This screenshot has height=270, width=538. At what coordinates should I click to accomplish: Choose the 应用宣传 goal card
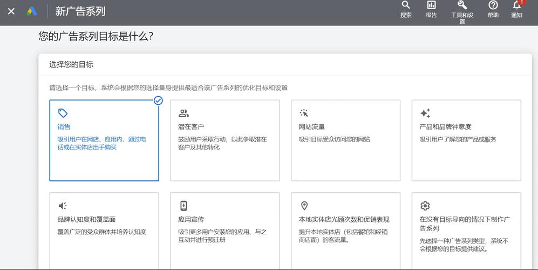pyautogui.click(x=225, y=231)
